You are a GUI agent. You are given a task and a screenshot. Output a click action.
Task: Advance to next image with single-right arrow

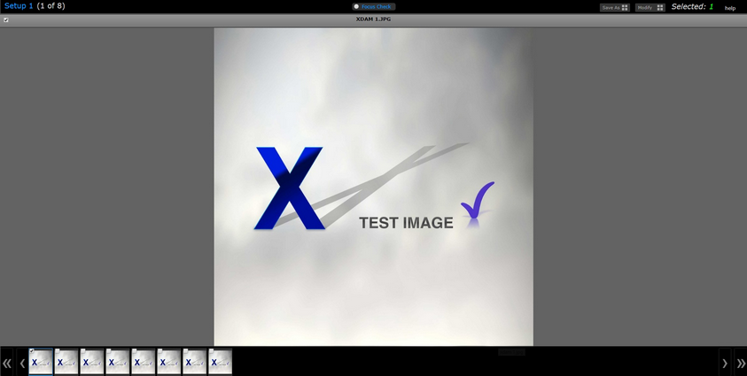[x=725, y=363]
